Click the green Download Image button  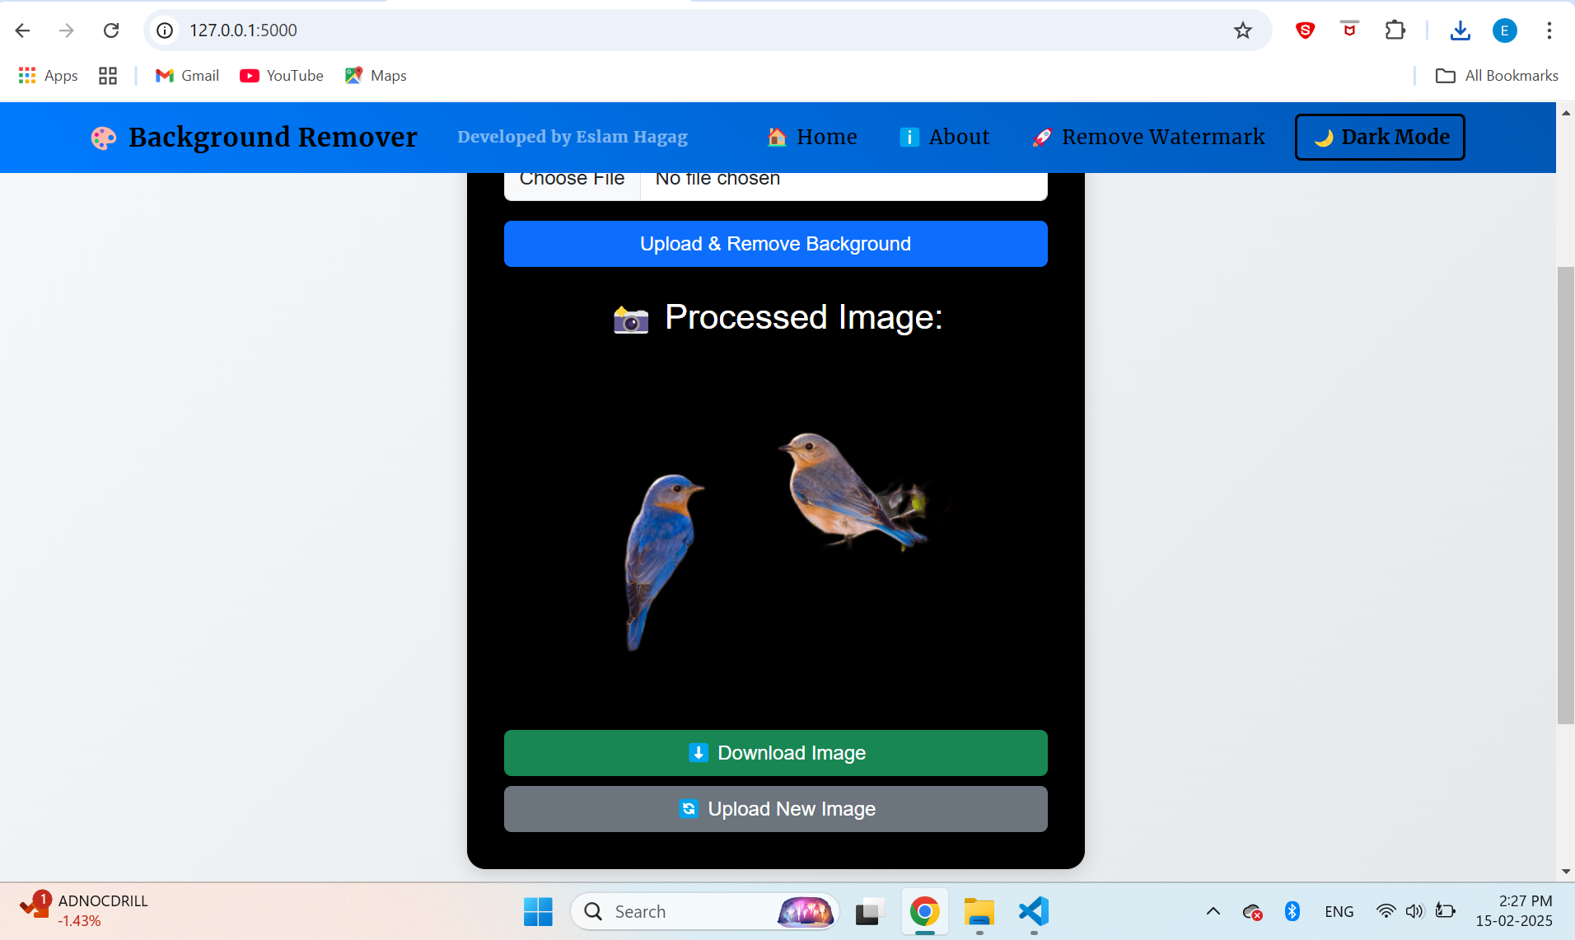[x=775, y=752]
